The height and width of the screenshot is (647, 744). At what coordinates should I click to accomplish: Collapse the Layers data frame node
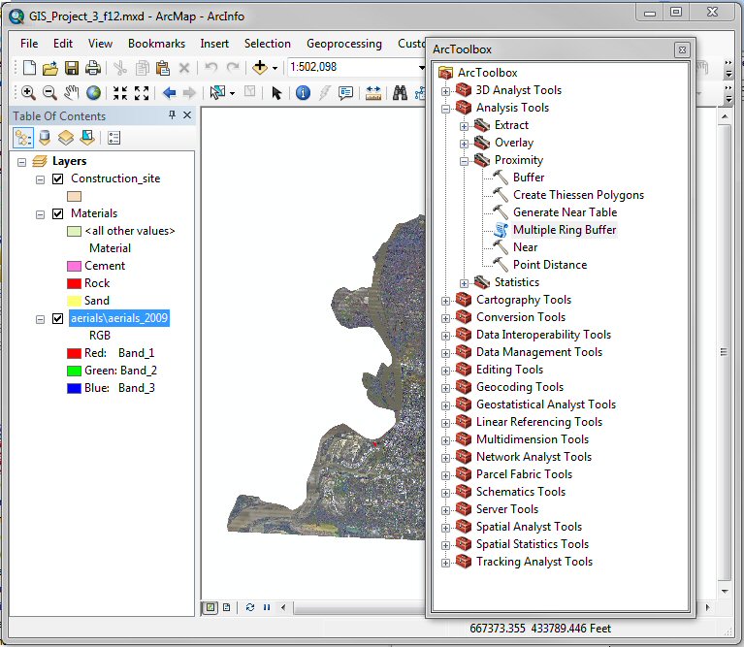pos(21,162)
